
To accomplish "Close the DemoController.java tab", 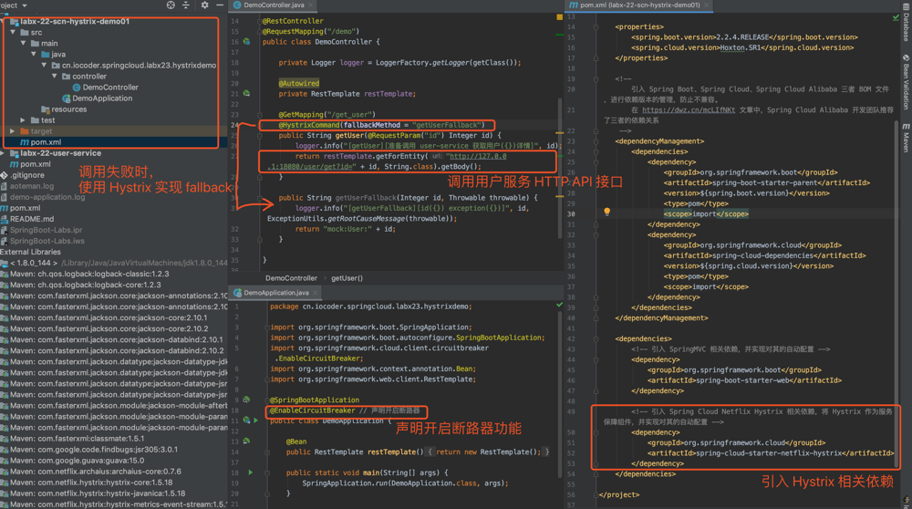I will 311,5.
